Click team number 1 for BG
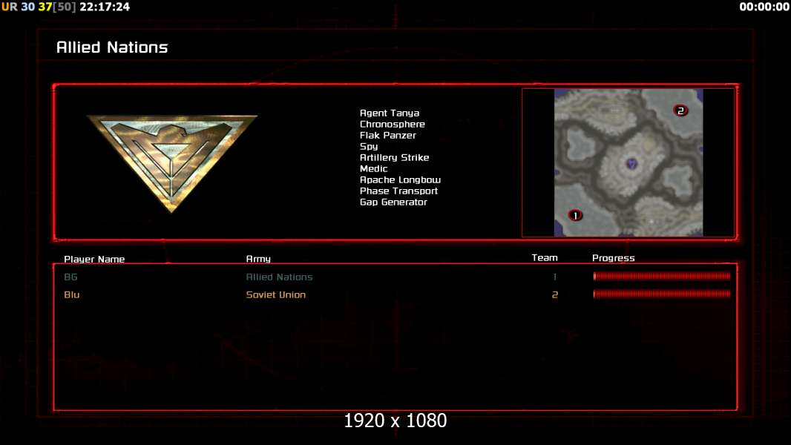 click(554, 277)
